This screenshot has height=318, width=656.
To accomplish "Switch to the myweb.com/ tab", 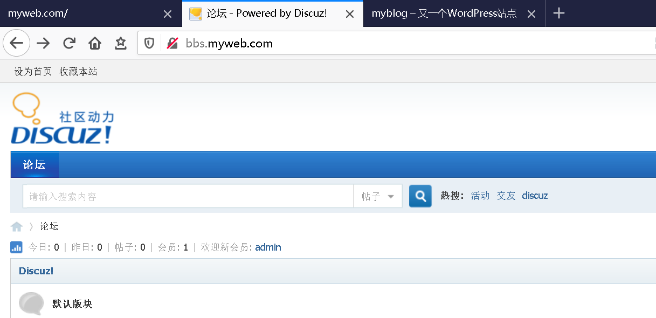I will tap(91, 13).
